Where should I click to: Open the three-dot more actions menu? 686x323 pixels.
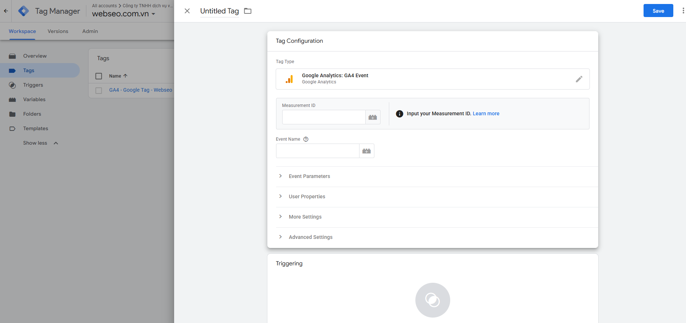pos(683,11)
